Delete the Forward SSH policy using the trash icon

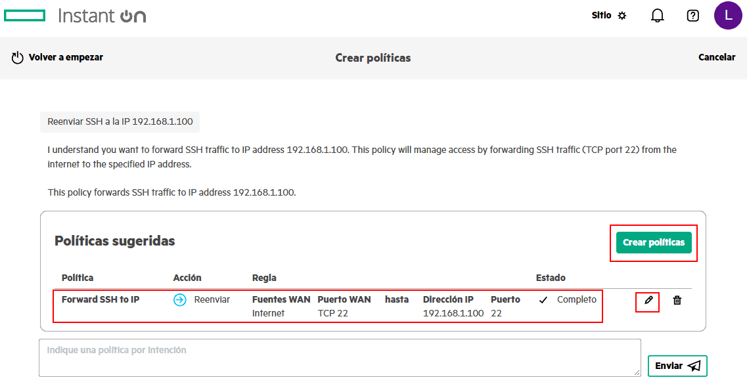pyautogui.click(x=677, y=300)
